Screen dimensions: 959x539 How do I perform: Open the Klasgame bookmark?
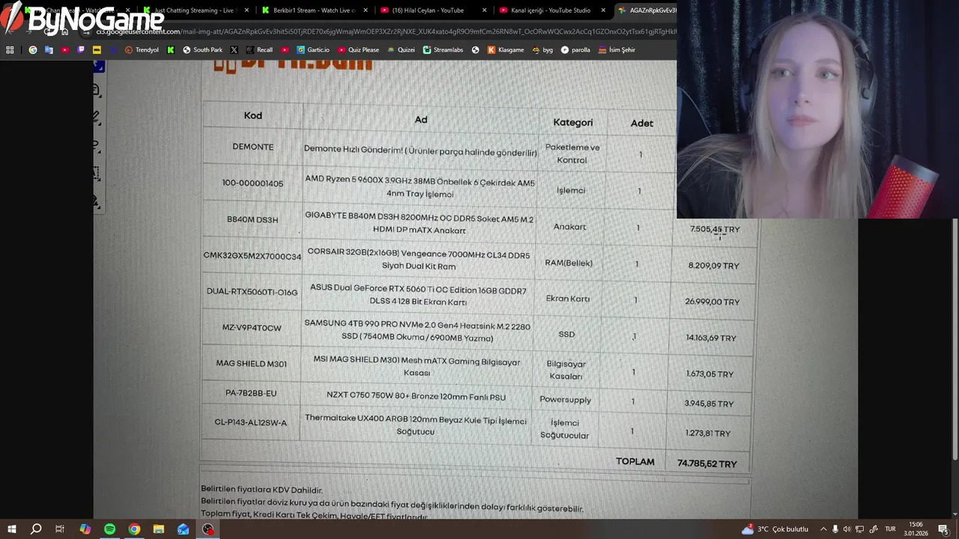(x=506, y=50)
